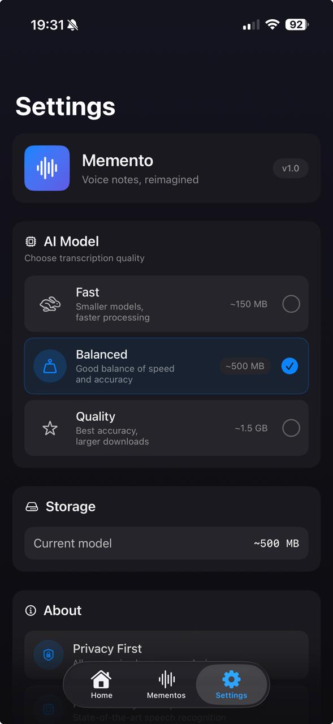Viewport: 333px width, 724px height.
Task: Tap the Memento app logo icon
Action: coord(47,168)
